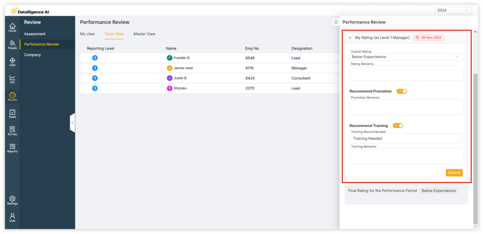Open the Overall Rating dropdown
This screenshot has height=234, width=483.
(406, 57)
